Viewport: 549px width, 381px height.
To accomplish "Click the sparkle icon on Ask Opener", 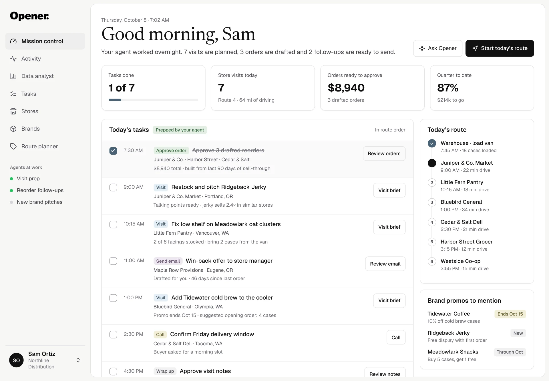I will [x=422, y=48].
